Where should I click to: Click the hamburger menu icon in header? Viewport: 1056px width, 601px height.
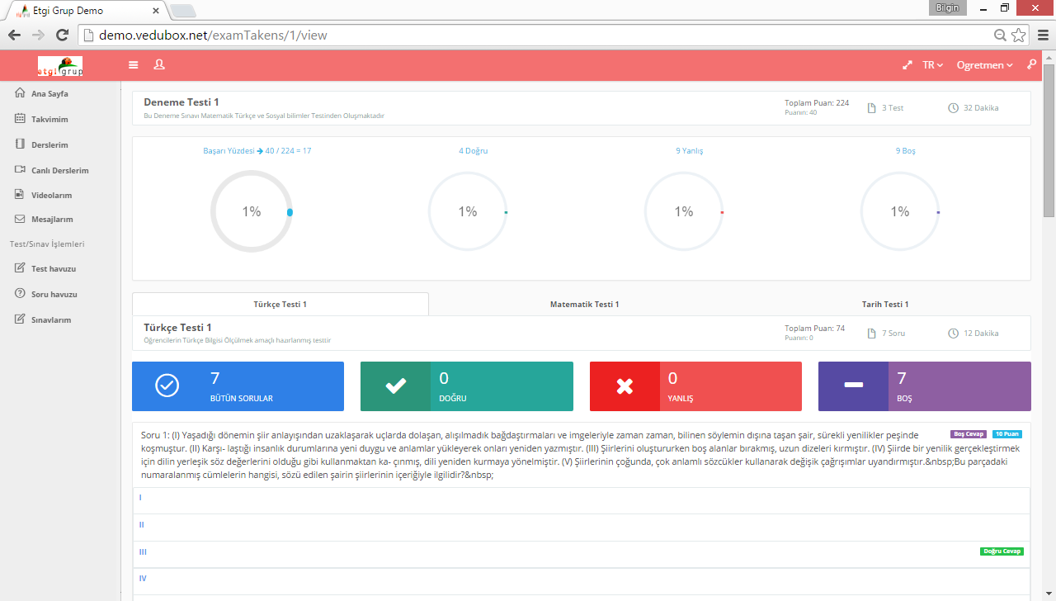point(134,65)
